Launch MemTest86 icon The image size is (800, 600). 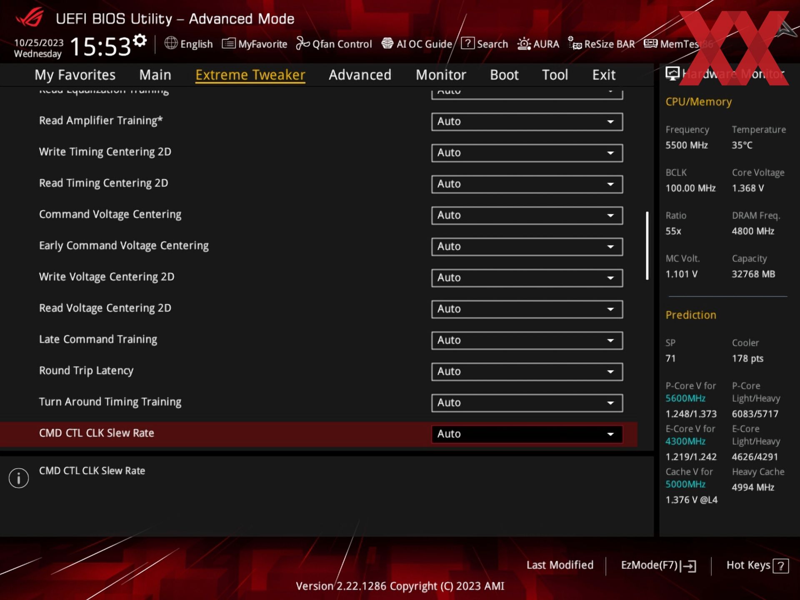(650, 43)
